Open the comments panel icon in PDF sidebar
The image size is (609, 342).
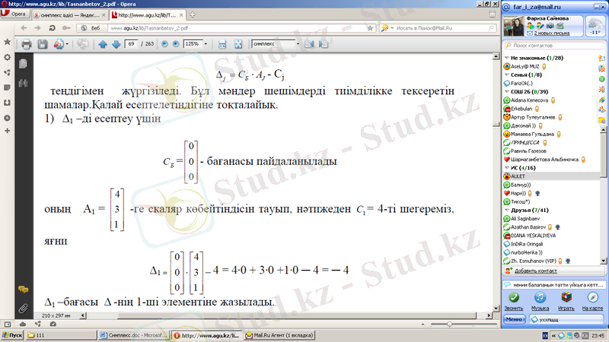click(x=23, y=290)
